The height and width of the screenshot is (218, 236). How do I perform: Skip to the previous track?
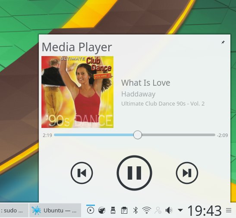82,173
